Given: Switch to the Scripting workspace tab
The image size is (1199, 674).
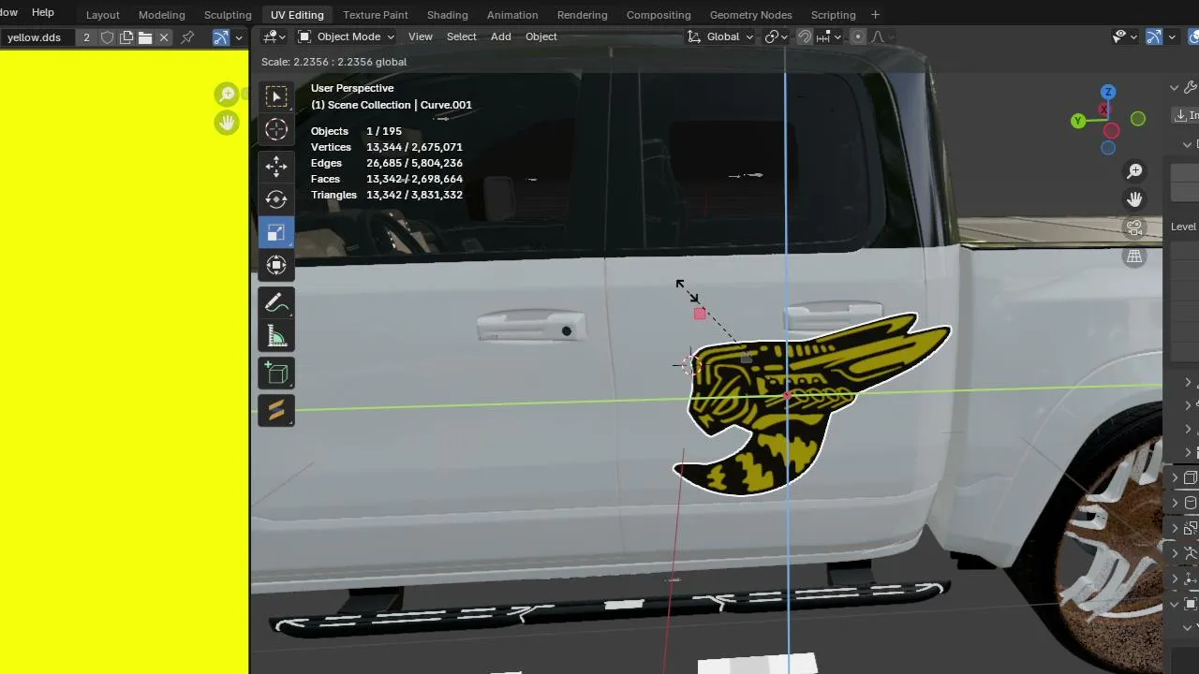Looking at the screenshot, I should pyautogui.click(x=834, y=15).
